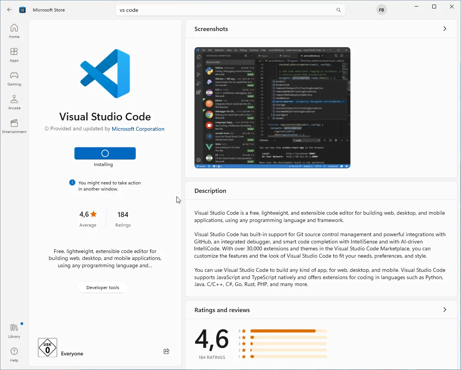
Task: Open the Arcade section
Action: point(14,102)
